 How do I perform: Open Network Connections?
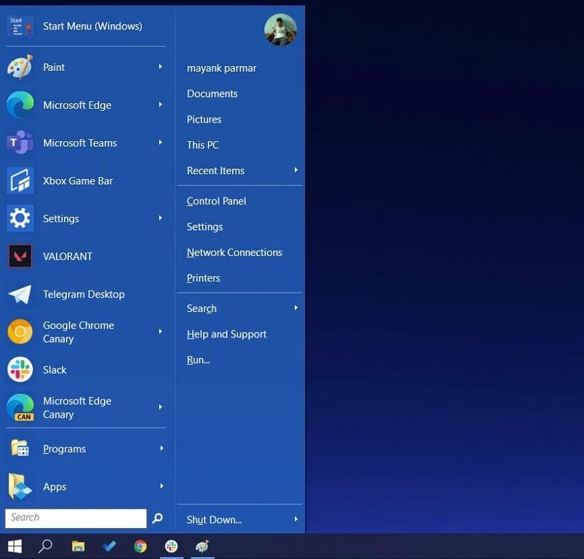click(235, 253)
